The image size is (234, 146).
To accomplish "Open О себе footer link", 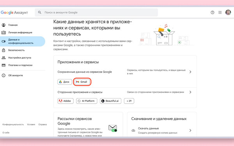I will (6, 133).
